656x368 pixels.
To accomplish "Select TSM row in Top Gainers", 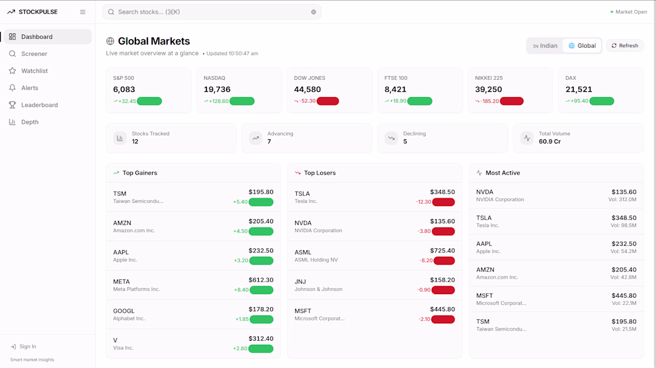I will [193, 197].
